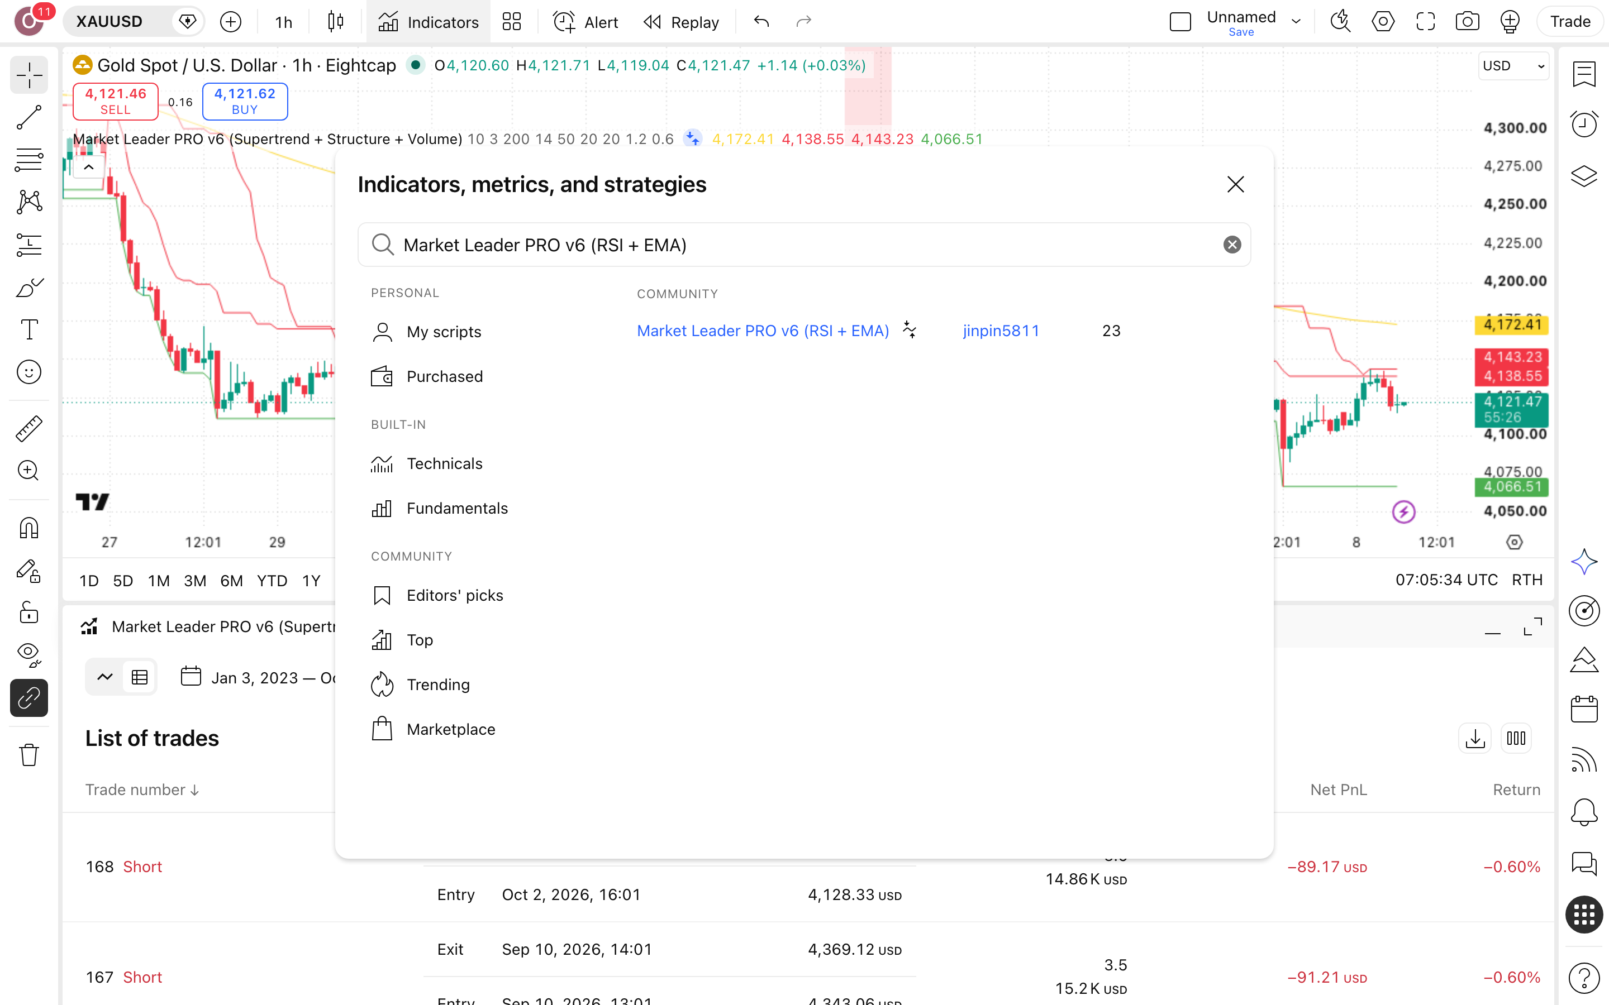This screenshot has height=1005, width=1609.
Task: Open the Fibonacci retracement tools
Action: [x=28, y=160]
